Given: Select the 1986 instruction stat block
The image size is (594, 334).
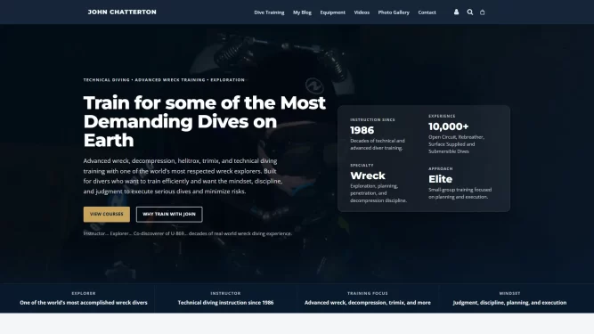Looking at the screenshot, I should tap(378, 134).
